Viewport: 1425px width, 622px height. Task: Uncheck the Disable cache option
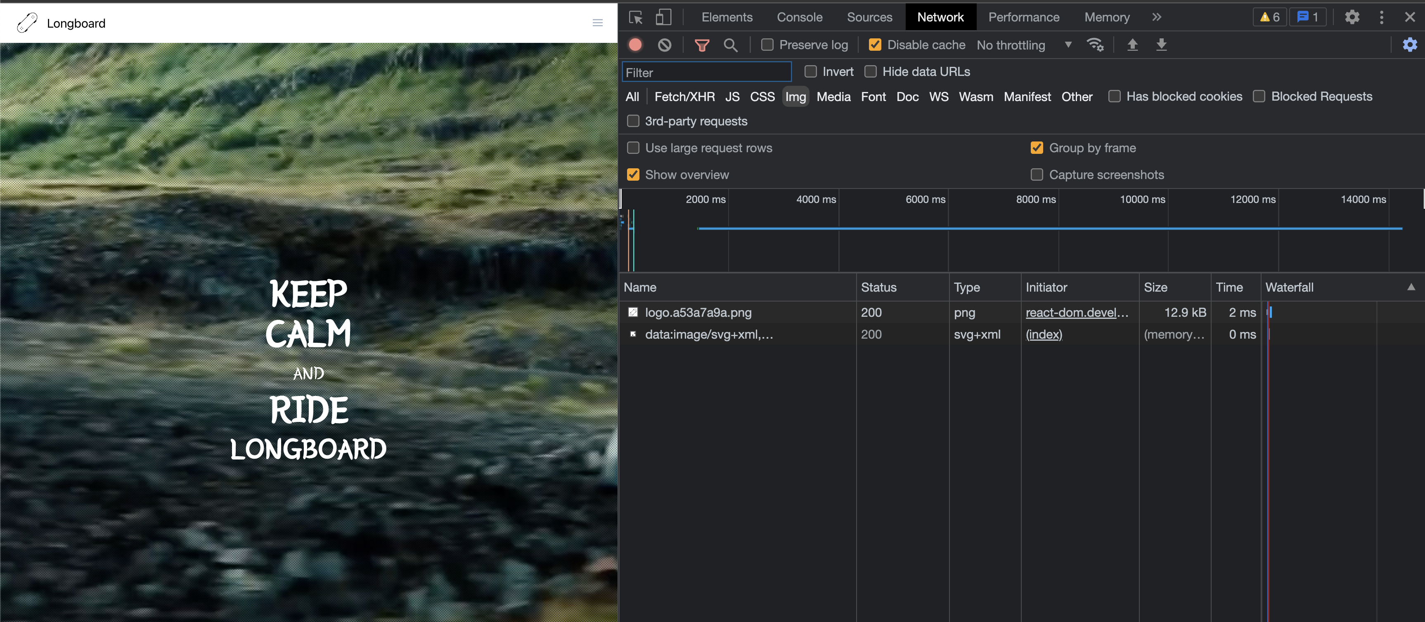[x=875, y=45]
